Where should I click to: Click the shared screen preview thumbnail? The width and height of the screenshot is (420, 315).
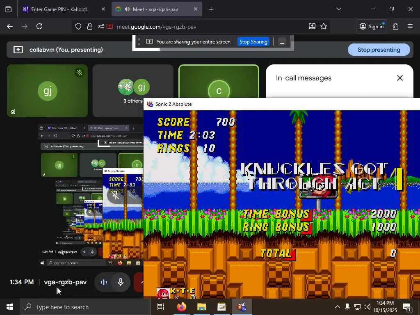point(91,195)
